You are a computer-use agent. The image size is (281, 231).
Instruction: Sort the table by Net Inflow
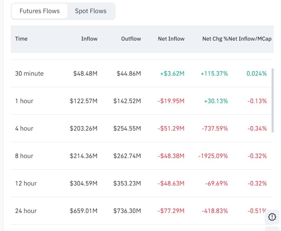171,39
